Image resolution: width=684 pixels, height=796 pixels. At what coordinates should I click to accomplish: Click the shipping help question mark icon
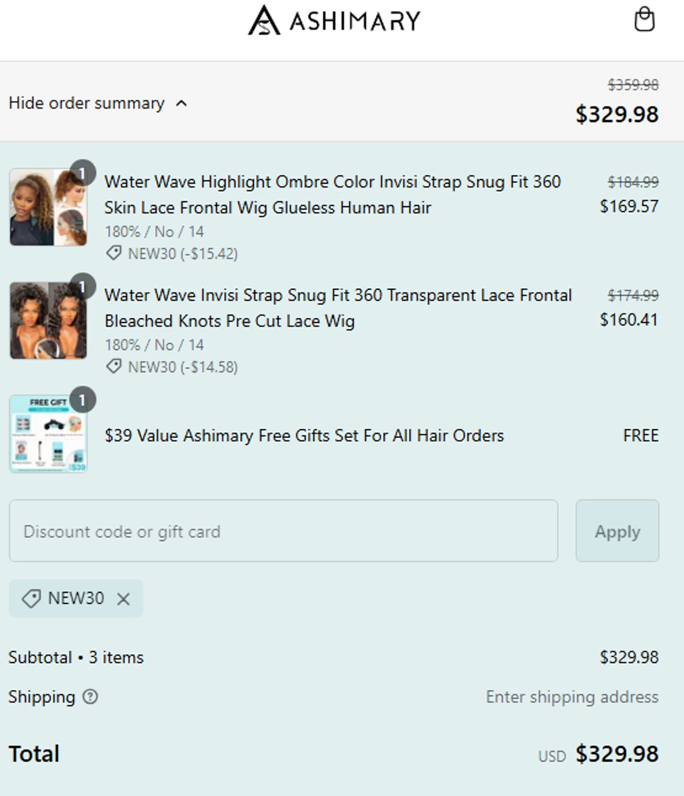point(90,697)
